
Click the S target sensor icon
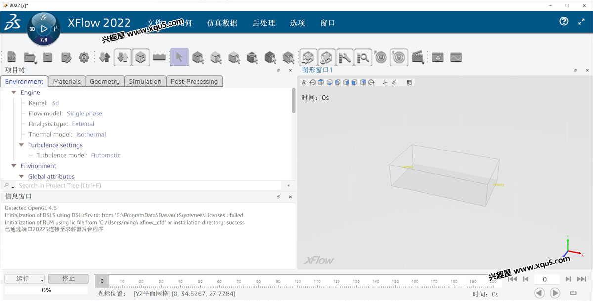click(x=399, y=57)
